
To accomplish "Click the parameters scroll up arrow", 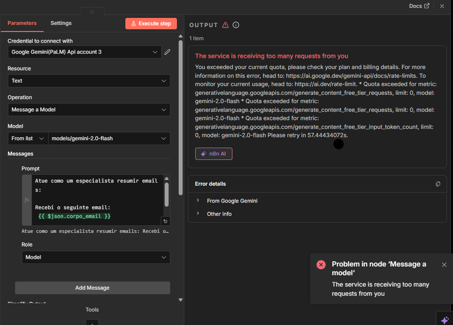I will point(180,36).
